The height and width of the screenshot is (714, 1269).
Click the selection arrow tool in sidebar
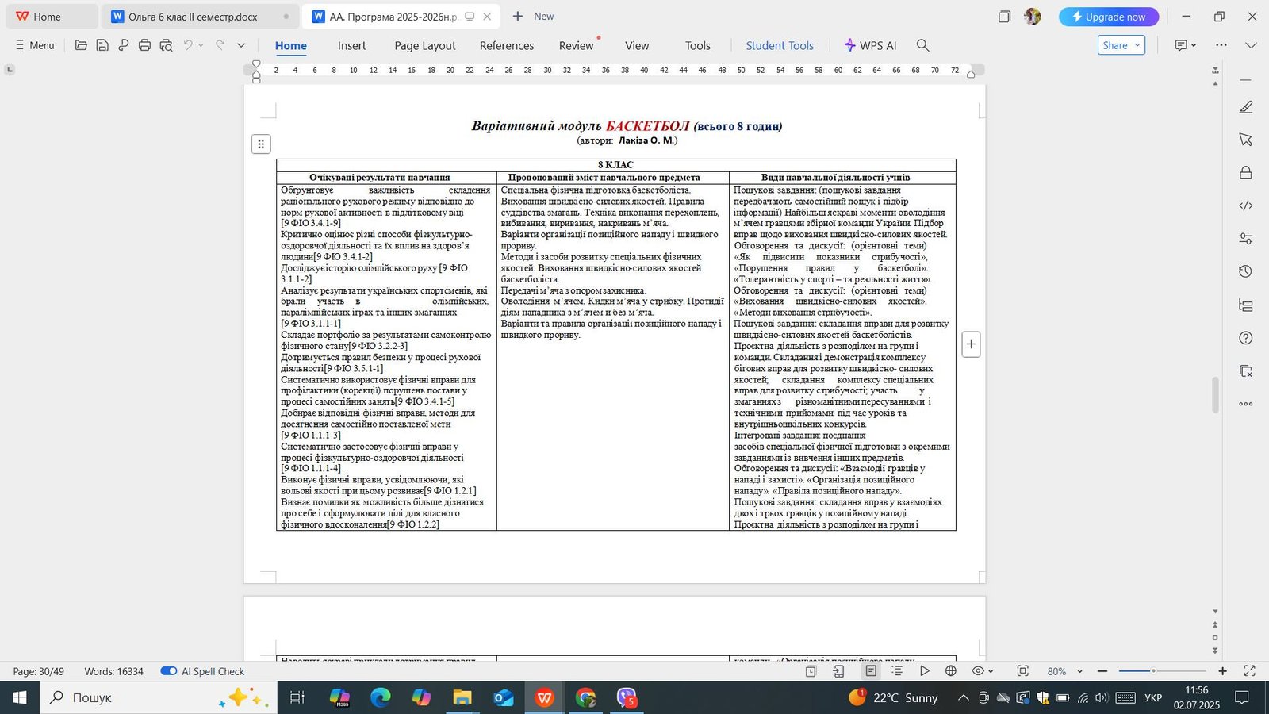coord(1246,140)
